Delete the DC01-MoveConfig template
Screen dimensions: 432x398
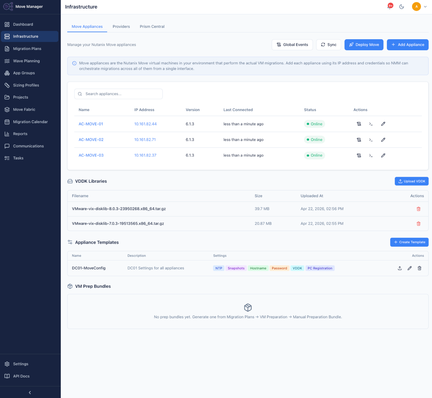419,268
